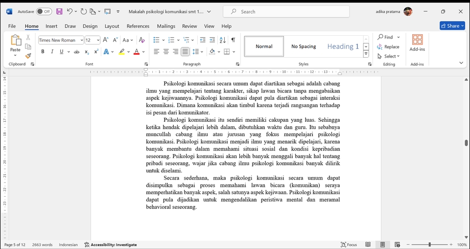This screenshot has height=249, width=470.
Task: Open the File tab
Action: tap(12, 26)
